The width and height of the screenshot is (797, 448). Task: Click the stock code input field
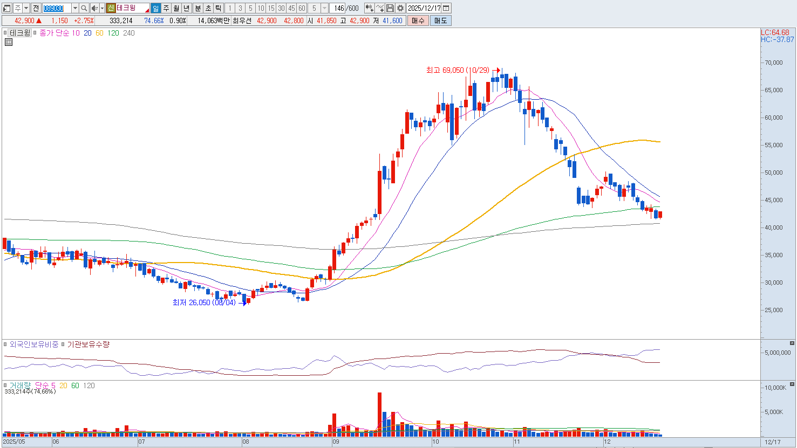57,8
